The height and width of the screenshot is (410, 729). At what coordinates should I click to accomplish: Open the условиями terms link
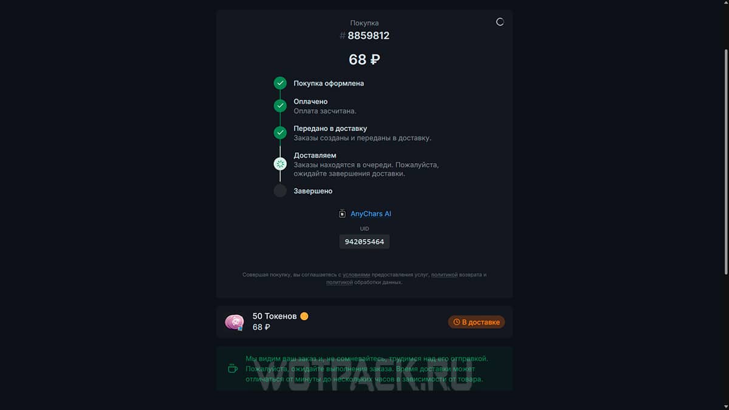click(x=356, y=275)
